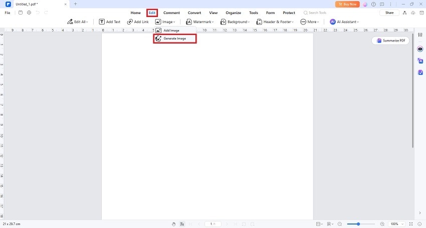Open a new tab with plus icon
The width and height of the screenshot is (426, 228).
[x=76, y=4]
